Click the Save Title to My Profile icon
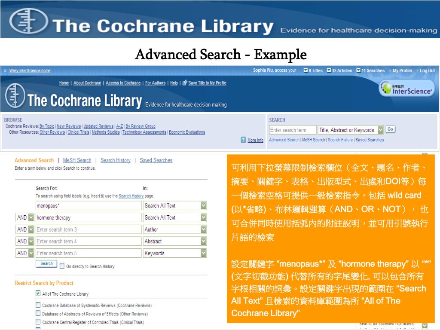This screenshot has width=440, height=330. [185, 83]
